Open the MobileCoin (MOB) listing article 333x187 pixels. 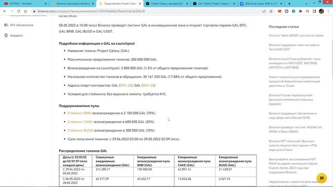296,129
